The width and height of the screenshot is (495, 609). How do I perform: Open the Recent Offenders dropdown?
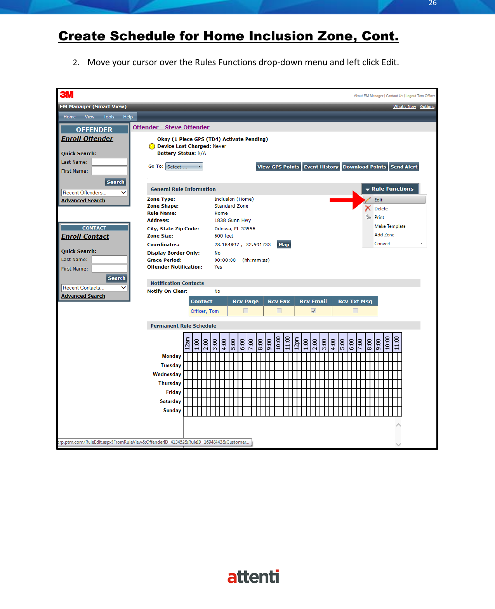point(94,193)
